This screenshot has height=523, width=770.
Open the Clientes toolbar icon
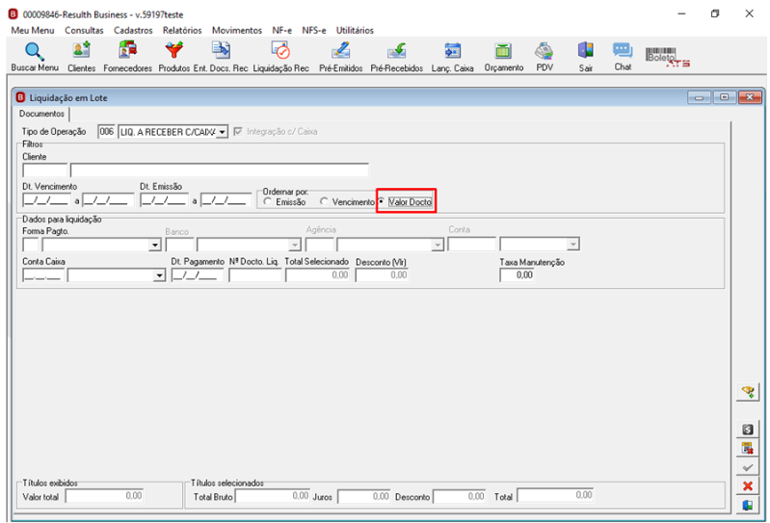pyautogui.click(x=81, y=50)
